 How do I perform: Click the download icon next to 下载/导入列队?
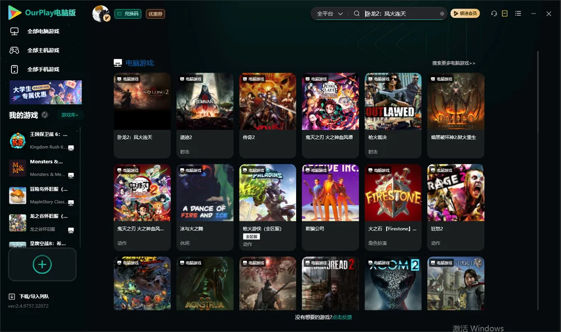[12, 296]
